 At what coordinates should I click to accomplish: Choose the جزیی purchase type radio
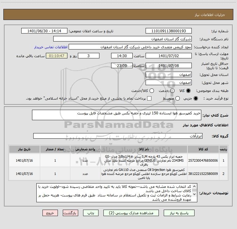tap(195, 98)
